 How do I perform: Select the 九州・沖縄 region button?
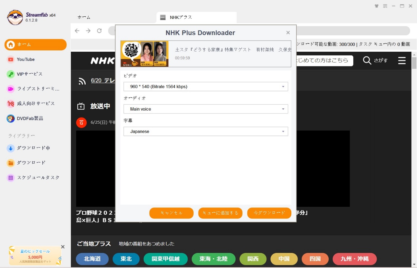pyautogui.click(x=355, y=259)
